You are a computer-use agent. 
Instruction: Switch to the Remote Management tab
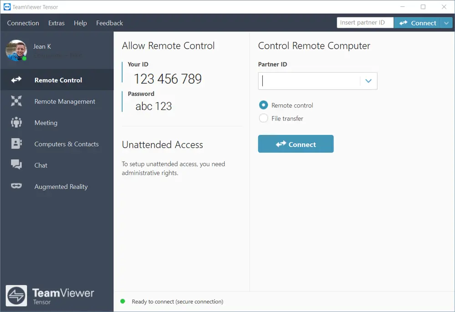(x=57, y=101)
